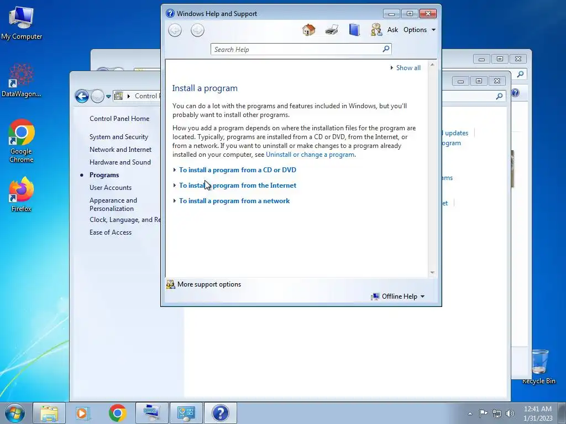Open Windows Explorer from taskbar

tap(49, 413)
